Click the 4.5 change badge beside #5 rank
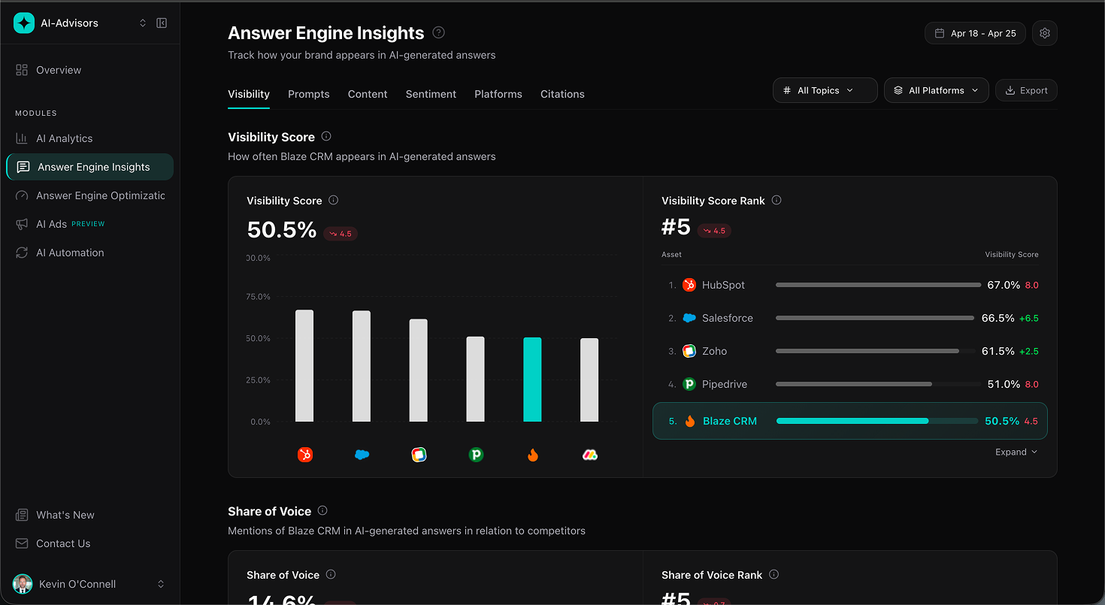The image size is (1105, 605). (x=714, y=231)
